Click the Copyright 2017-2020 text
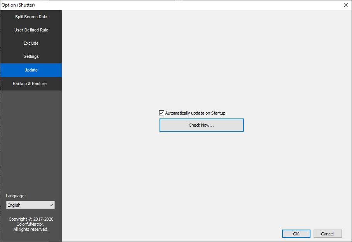The height and width of the screenshot is (242, 352). coord(31,219)
